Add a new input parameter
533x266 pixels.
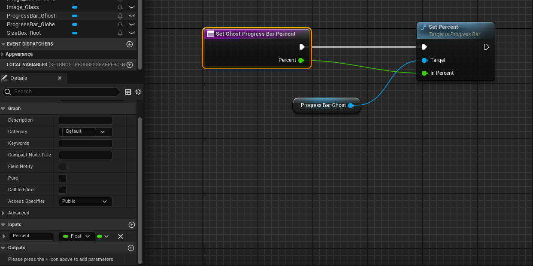pos(132,225)
